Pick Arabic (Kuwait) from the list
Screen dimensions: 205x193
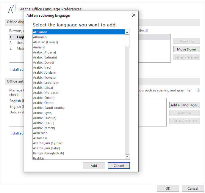tap(79, 77)
